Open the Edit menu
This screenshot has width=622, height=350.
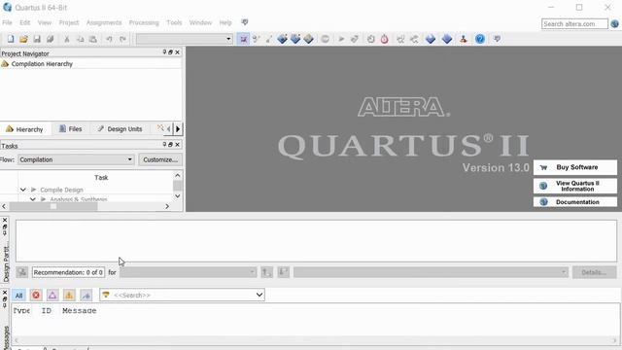[25, 22]
